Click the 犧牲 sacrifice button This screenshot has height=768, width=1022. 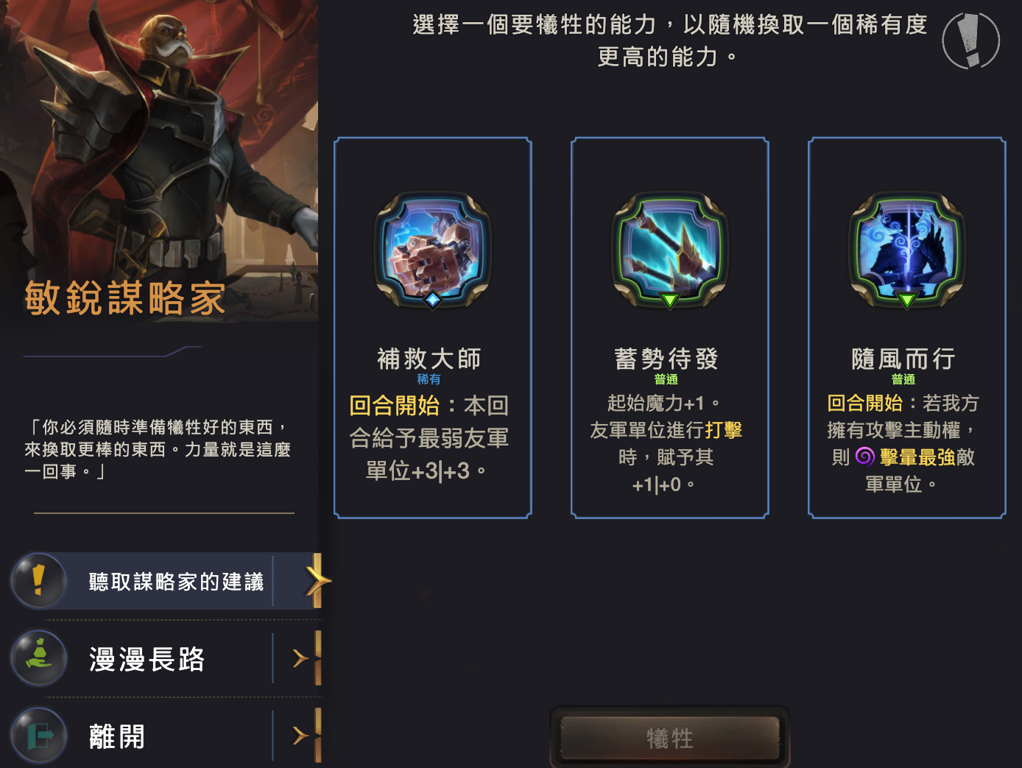[x=670, y=738]
